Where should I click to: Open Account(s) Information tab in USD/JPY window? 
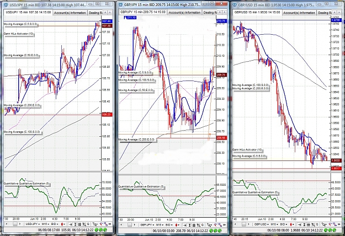[x=70, y=13]
